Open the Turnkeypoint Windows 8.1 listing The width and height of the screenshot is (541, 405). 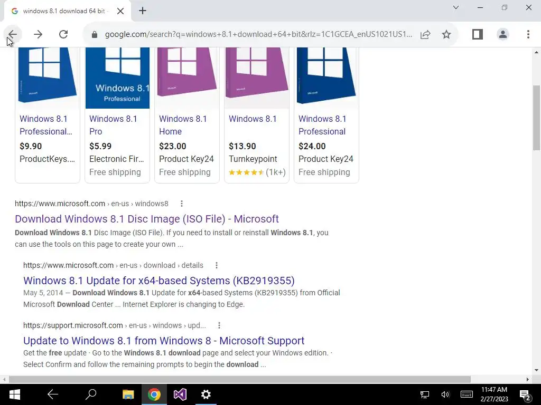point(253,119)
